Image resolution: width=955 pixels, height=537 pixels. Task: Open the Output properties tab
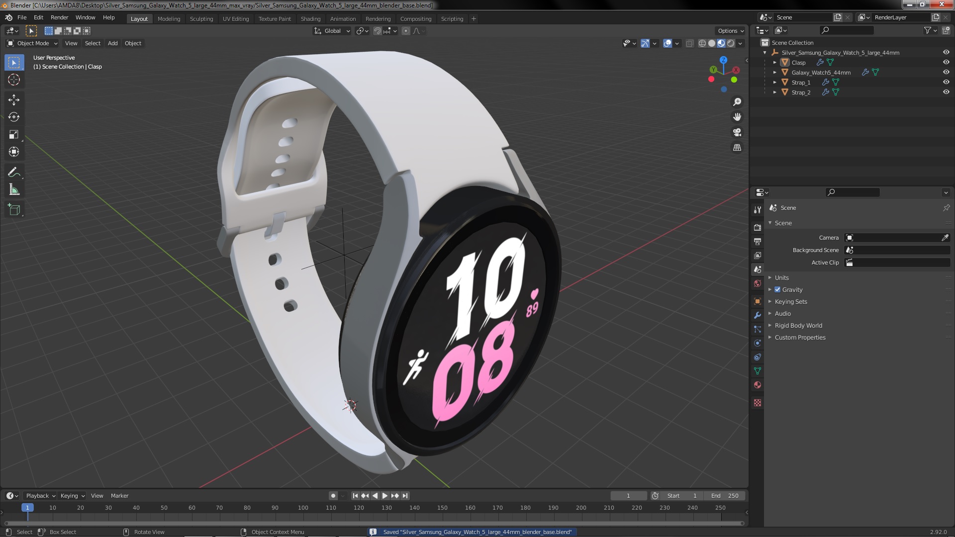[758, 241]
